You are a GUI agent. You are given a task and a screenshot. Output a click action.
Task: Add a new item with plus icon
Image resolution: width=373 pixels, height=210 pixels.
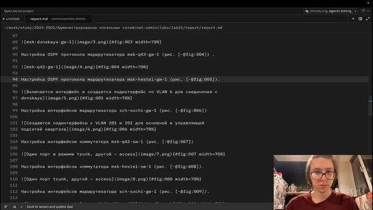pyautogui.click(x=353, y=19)
